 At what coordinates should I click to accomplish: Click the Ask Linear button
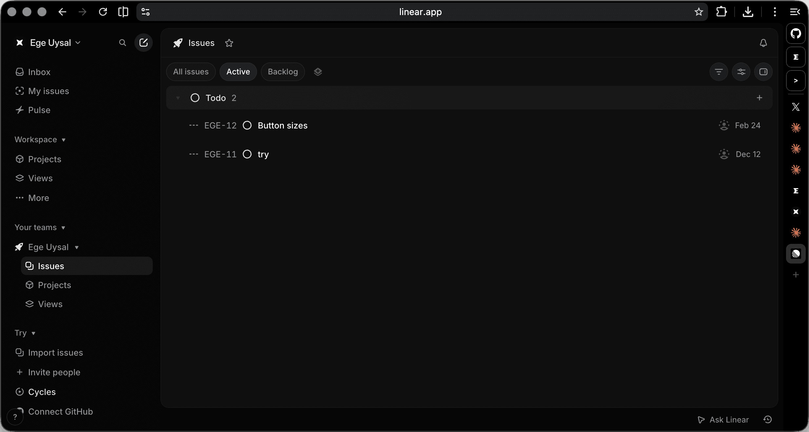pyautogui.click(x=722, y=420)
